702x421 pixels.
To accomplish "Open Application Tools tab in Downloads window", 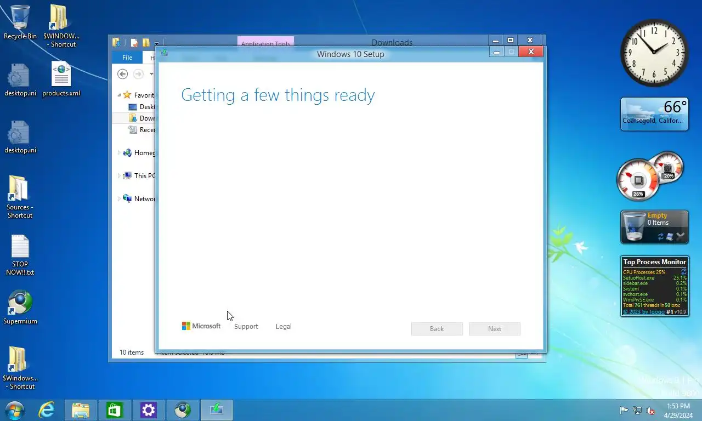I will pos(265,43).
